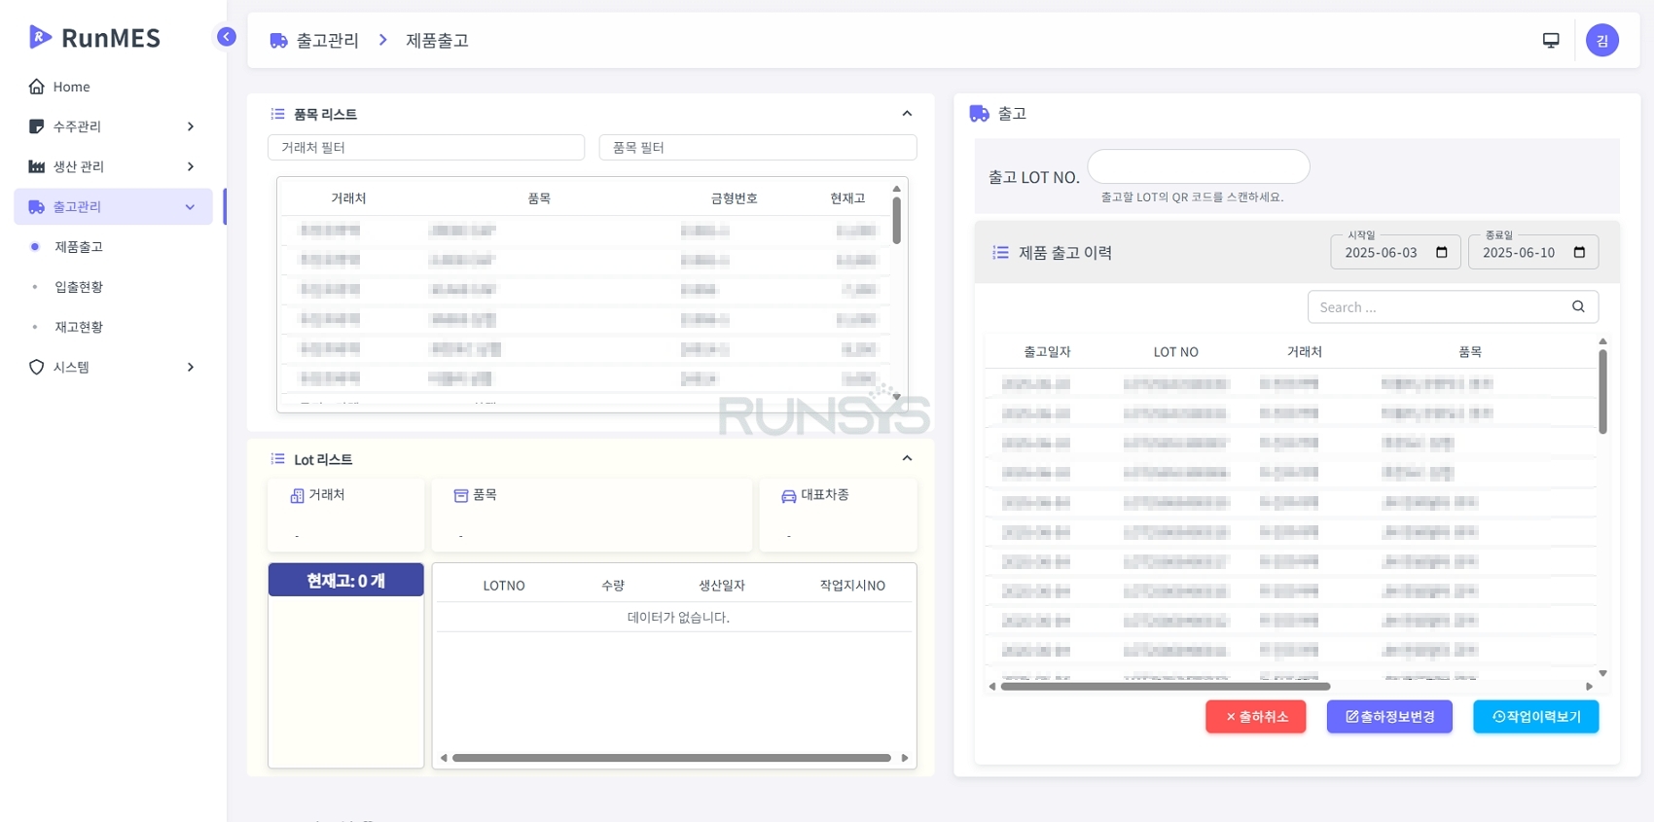This screenshot has width=1654, height=822.
Task: Sort by 금형번호 column header
Action: [x=734, y=198]
